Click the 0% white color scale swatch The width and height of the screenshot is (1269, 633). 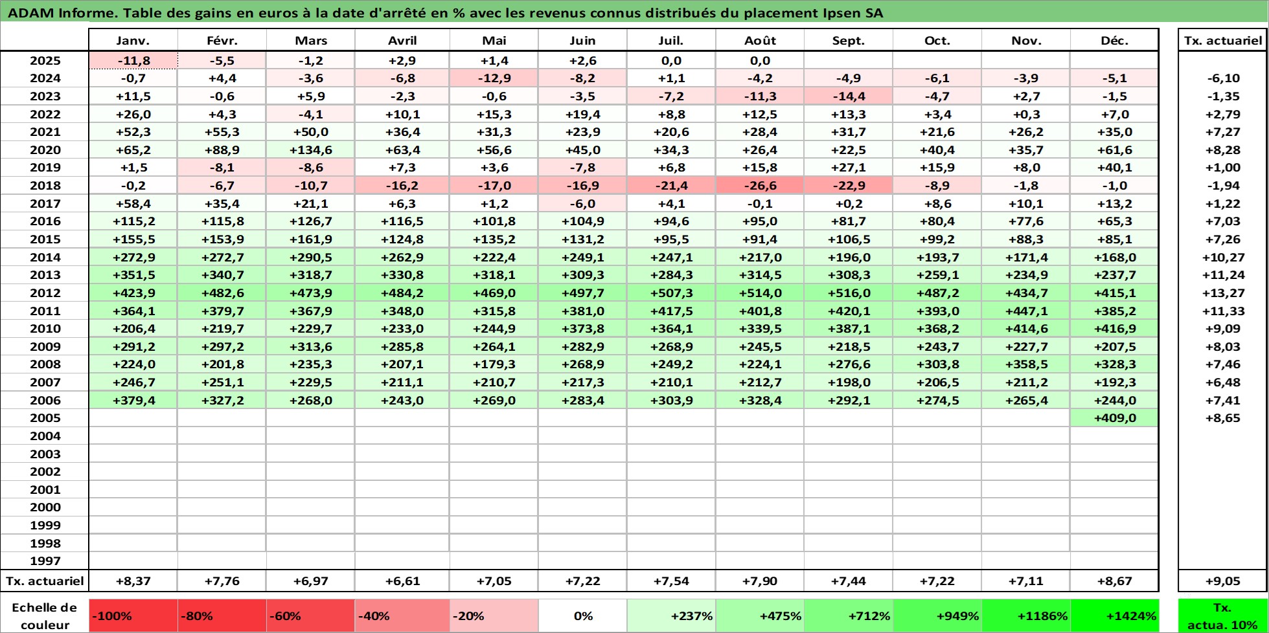point(582,616)
